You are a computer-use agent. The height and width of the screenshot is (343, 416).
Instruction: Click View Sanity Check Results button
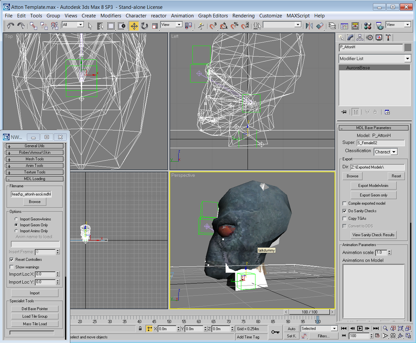tap(373, 234)
